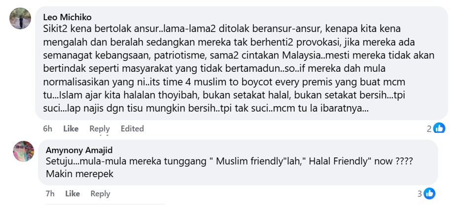The height and width of the screenshot is (212, 456).
Task: Open the 6h timestamp permalink
Action: 48,128
